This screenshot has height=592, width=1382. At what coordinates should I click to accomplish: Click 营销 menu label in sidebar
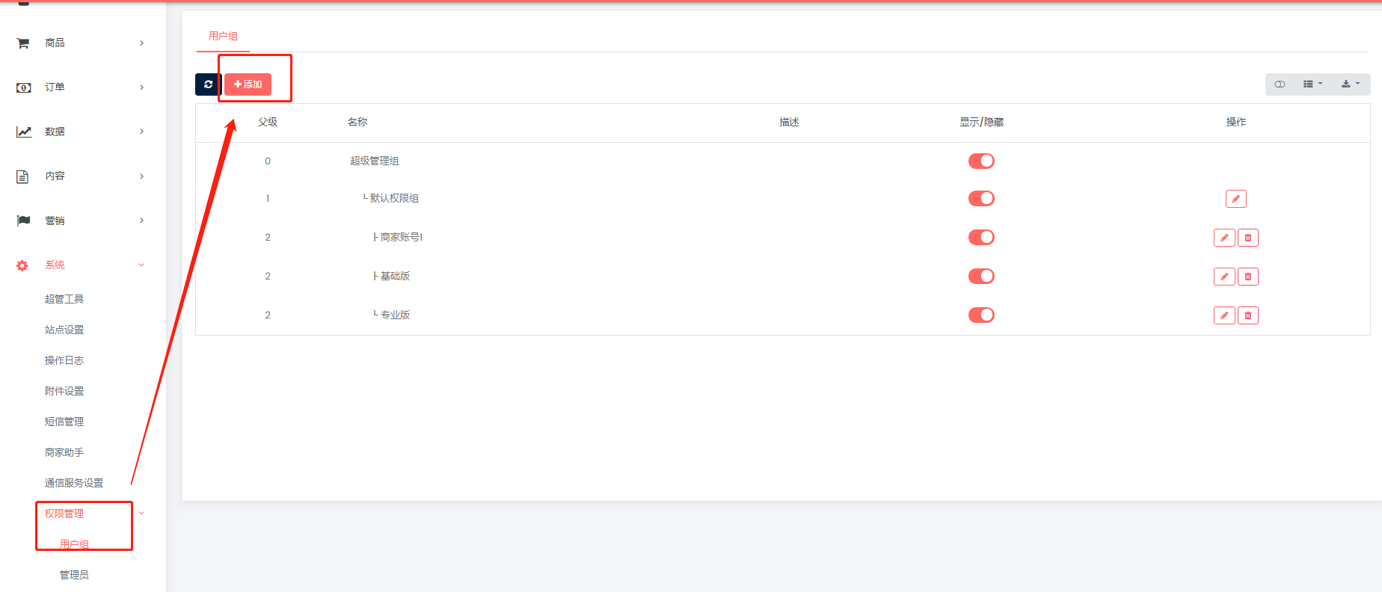pyautogui.click(x=55, y=221)
